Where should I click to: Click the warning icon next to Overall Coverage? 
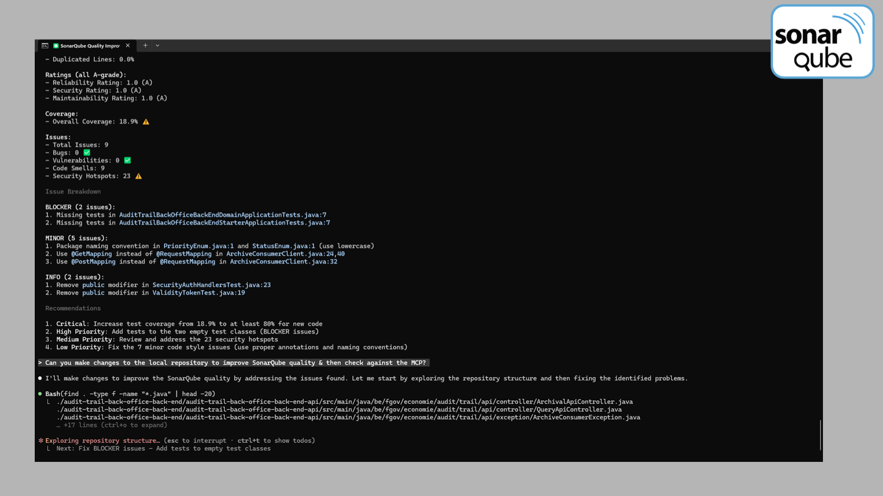tap(146, 122)
